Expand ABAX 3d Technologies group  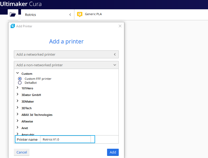[18, 114]
